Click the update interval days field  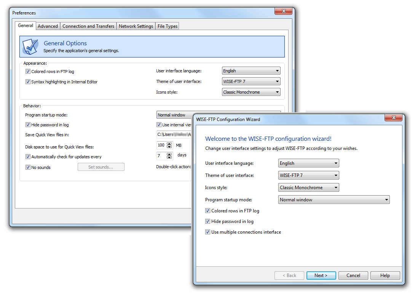click(x=161, y=156)
